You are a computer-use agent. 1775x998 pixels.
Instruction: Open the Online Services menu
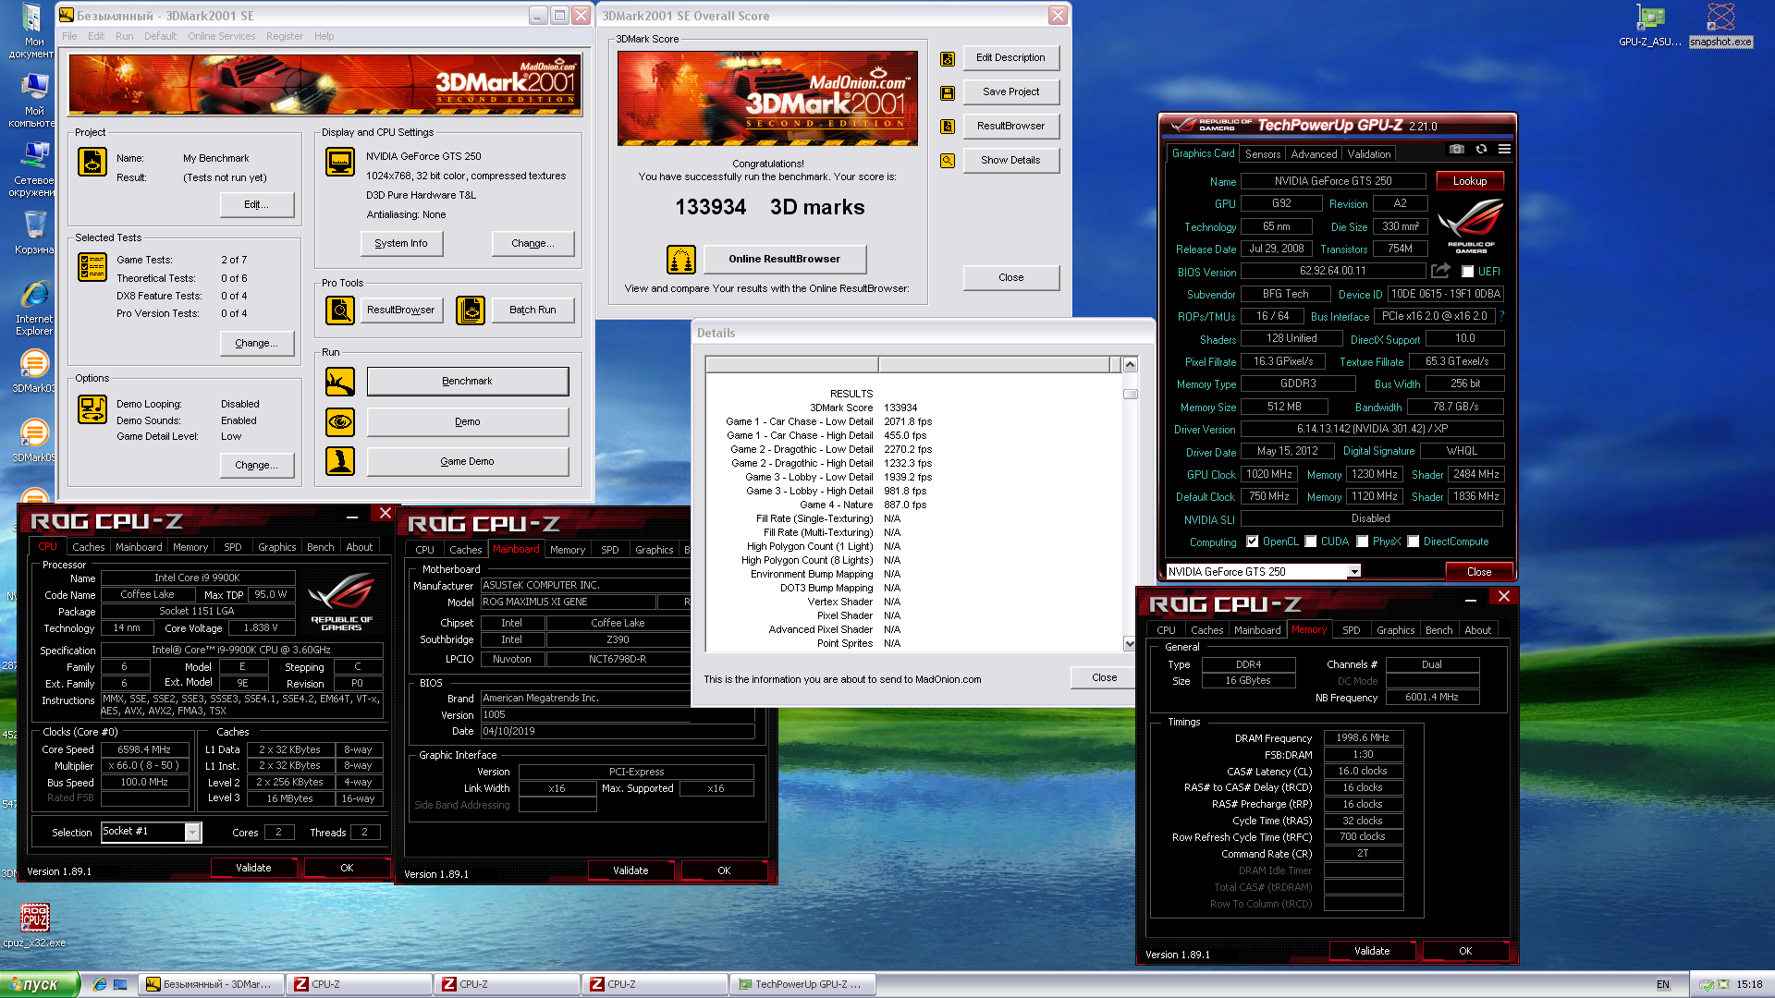coord(221,36)
